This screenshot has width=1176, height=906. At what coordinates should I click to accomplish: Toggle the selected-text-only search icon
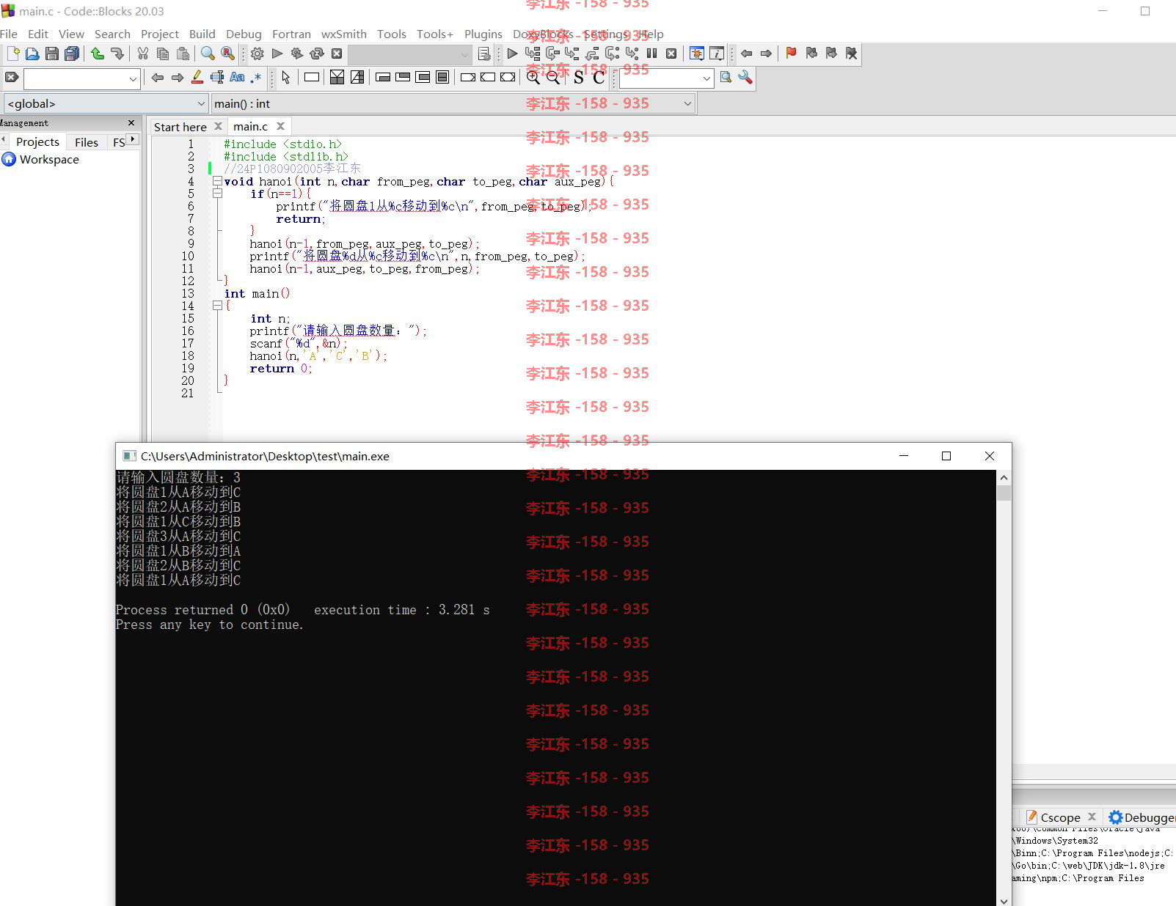(217, 78)
